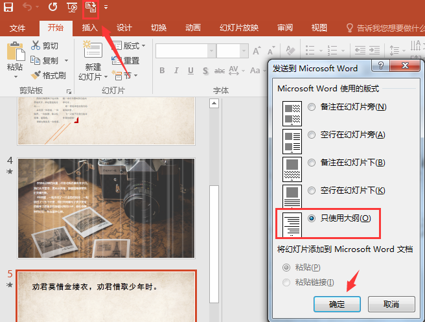Screen dimensions: 425x322
Task: Click the slide panel scroll up arrow
Action: (214, 103)
